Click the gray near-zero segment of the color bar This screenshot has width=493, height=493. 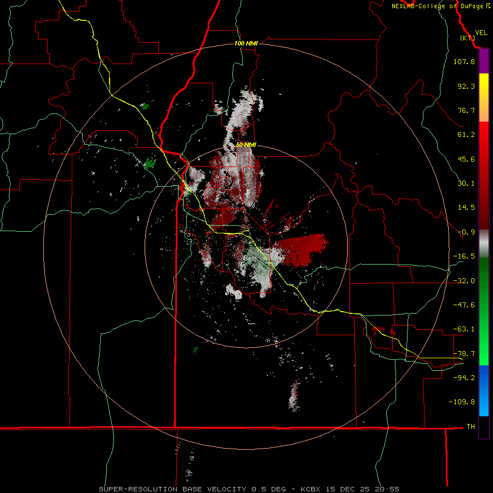point(484,244)
